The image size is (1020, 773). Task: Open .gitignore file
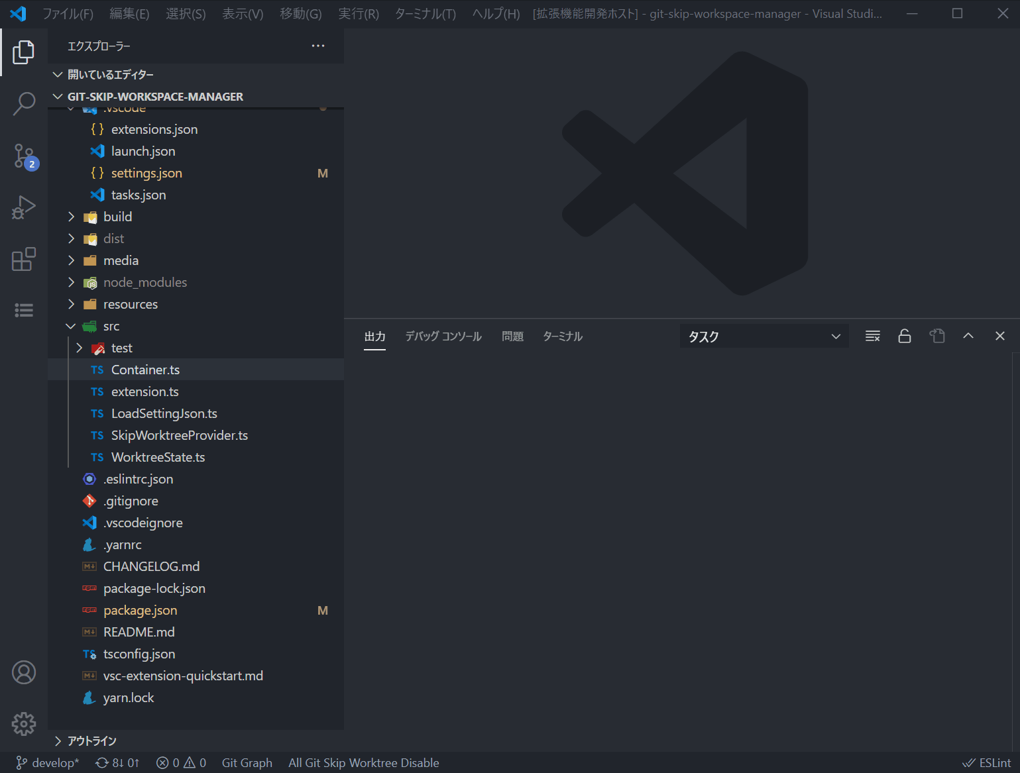[196, 501]
